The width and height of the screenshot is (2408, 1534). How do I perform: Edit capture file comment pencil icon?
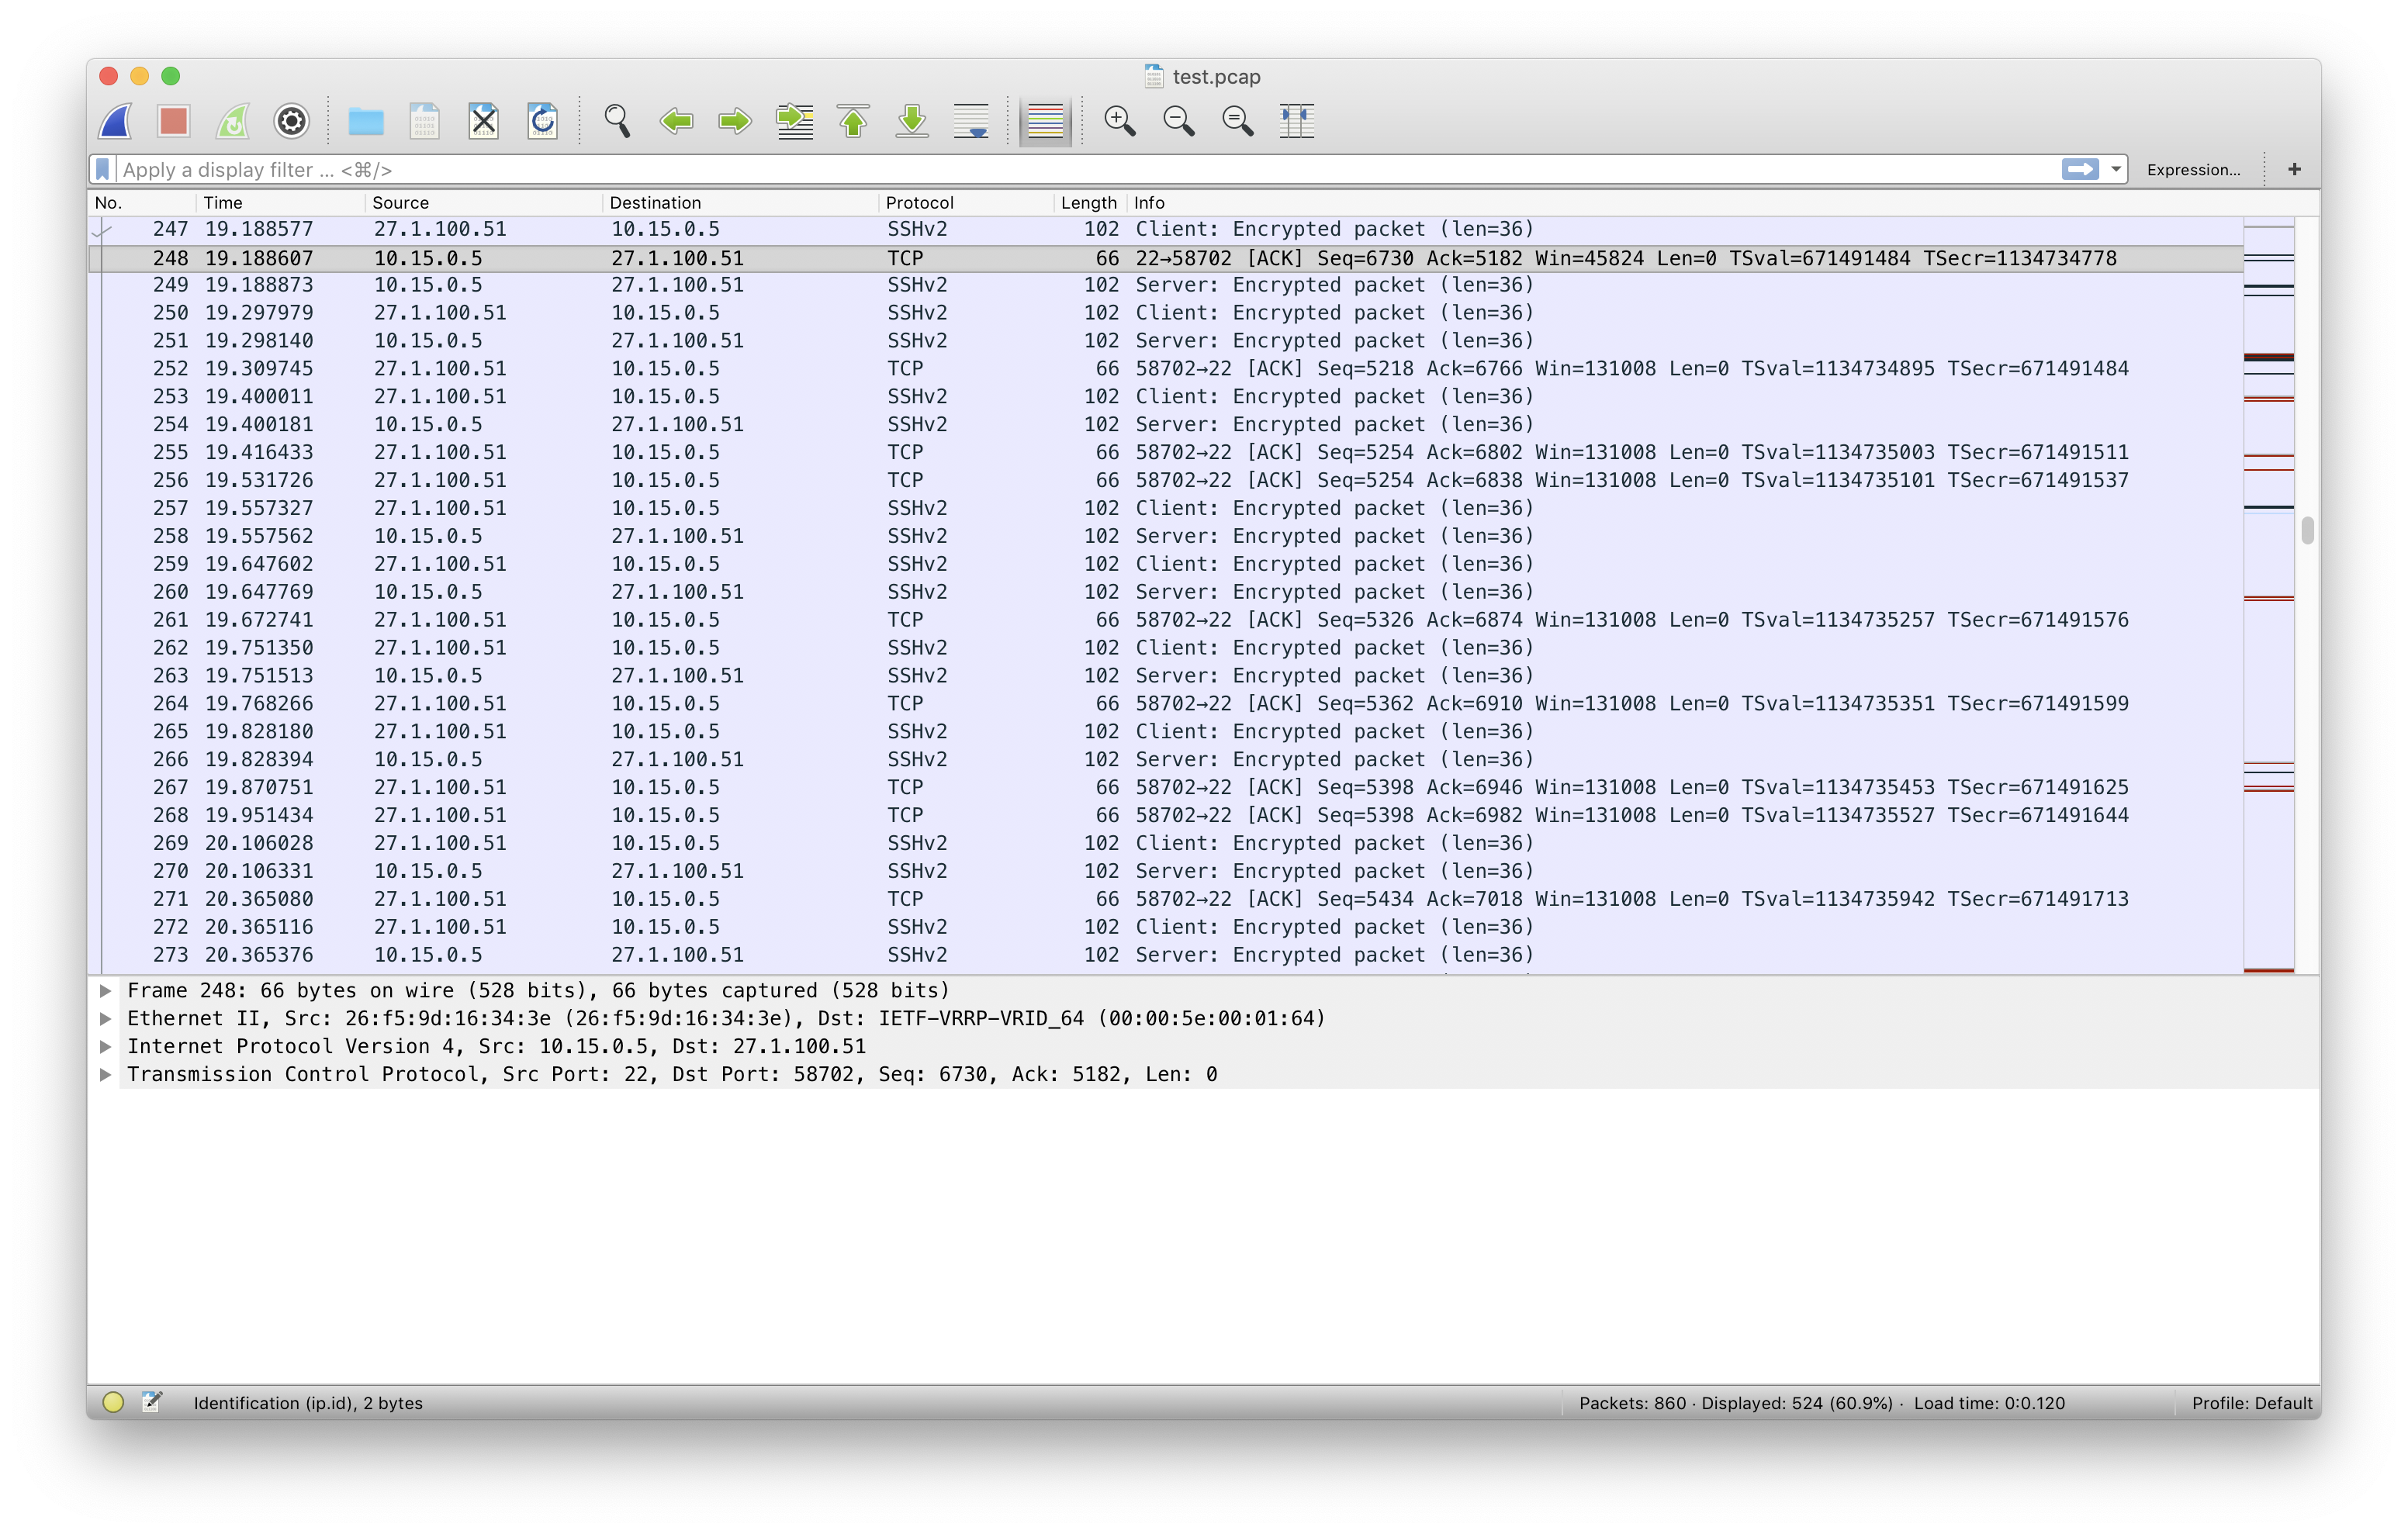151,1402
